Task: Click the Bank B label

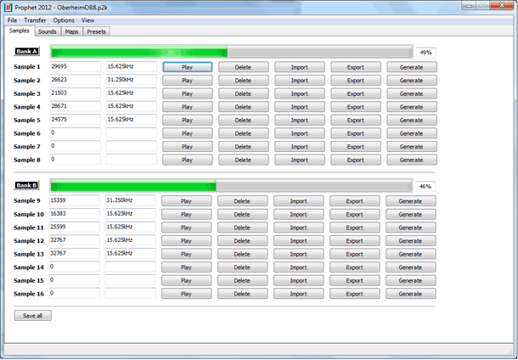Action: (26, 185)
